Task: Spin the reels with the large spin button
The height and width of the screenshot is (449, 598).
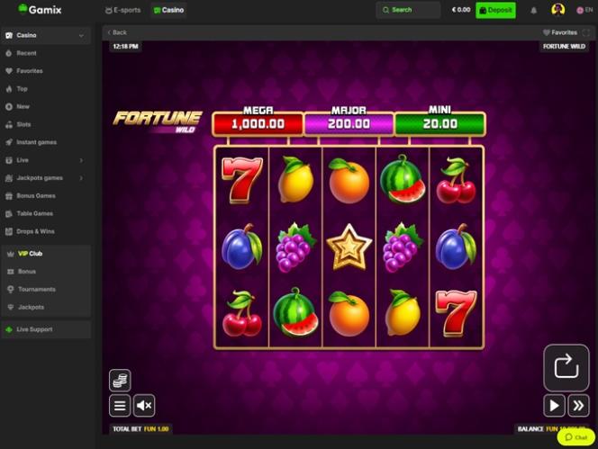Action: [566, 367]
